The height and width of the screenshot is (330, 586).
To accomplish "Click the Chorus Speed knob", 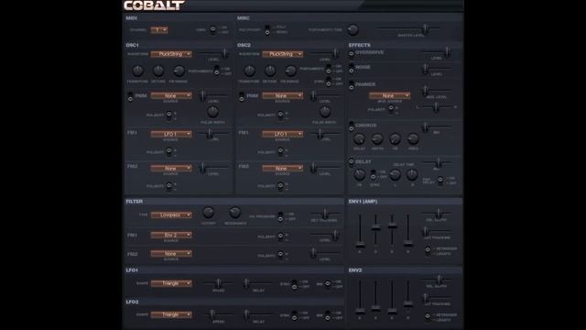I will (413, 138).
